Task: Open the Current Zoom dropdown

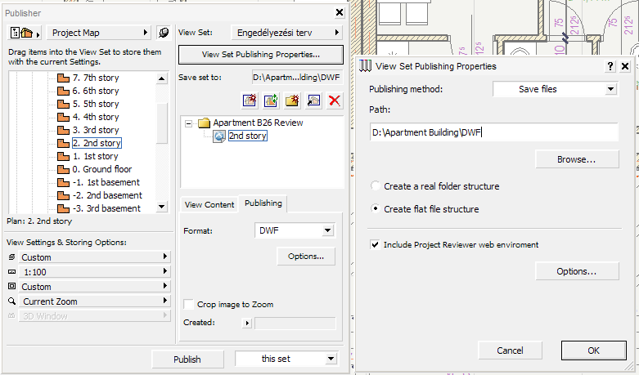Action: click(x=95, y=301)
